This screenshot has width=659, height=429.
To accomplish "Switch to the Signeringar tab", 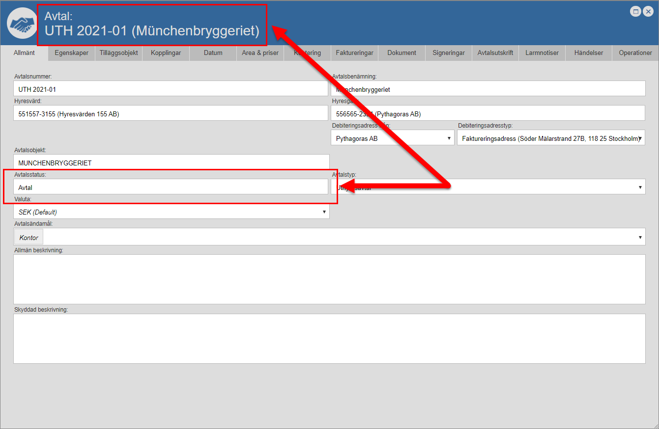I will pyautogui.click(x=449, y=53).
